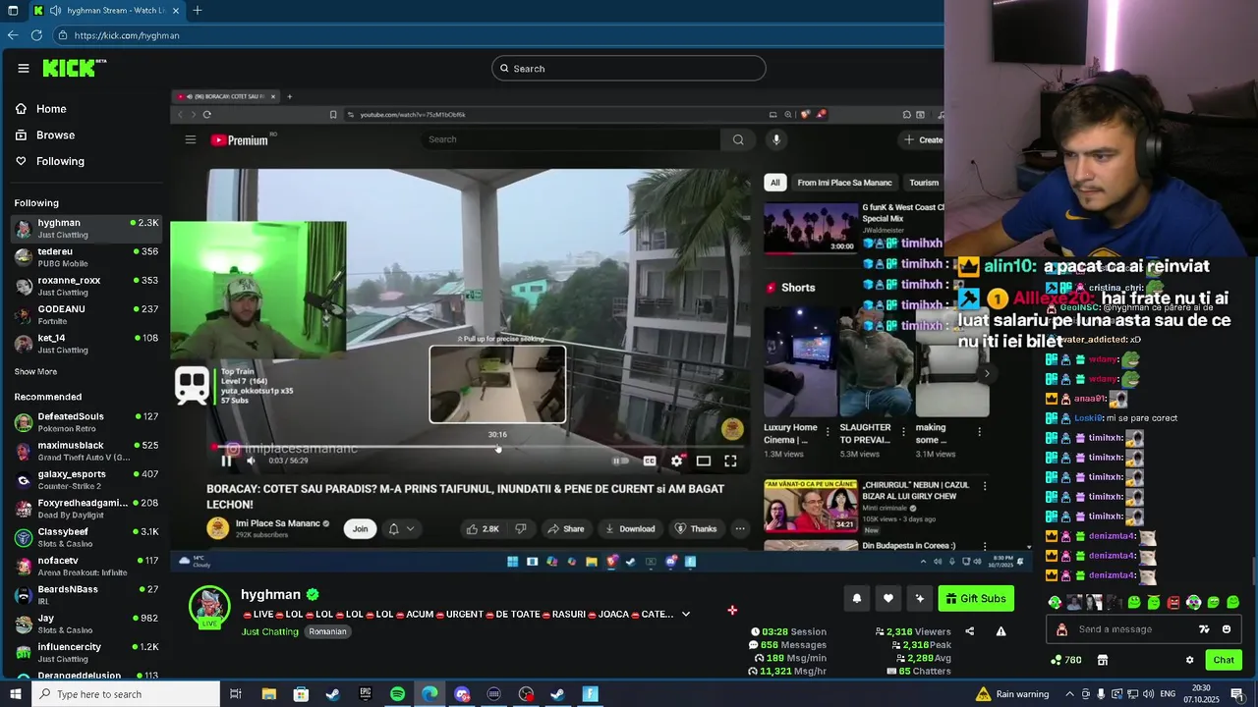The width and height of the screenshot is (1258, 707).
Task: Open Spotify from Windows taskbar
Action: (397, 694)
